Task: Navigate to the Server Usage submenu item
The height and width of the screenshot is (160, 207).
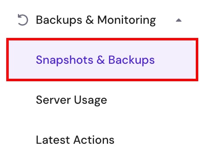Action: point(71,100)
